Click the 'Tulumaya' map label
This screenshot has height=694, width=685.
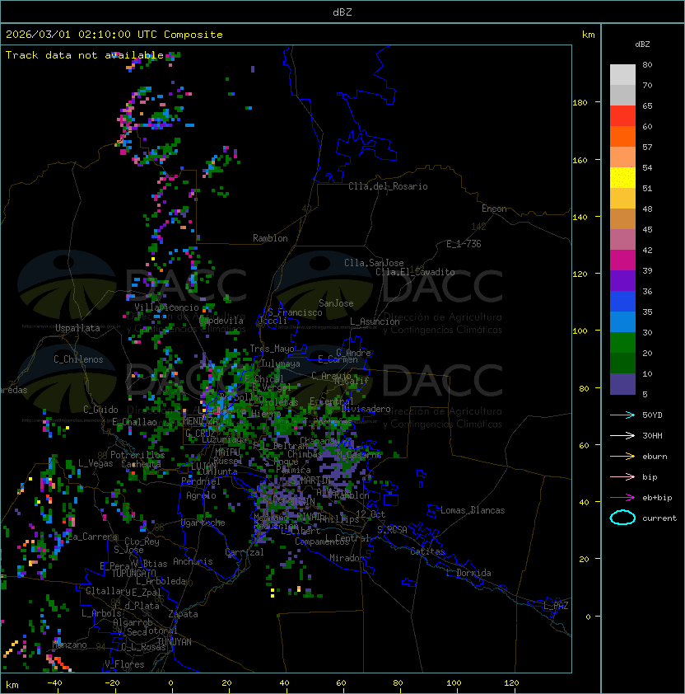tap(281, 363)
